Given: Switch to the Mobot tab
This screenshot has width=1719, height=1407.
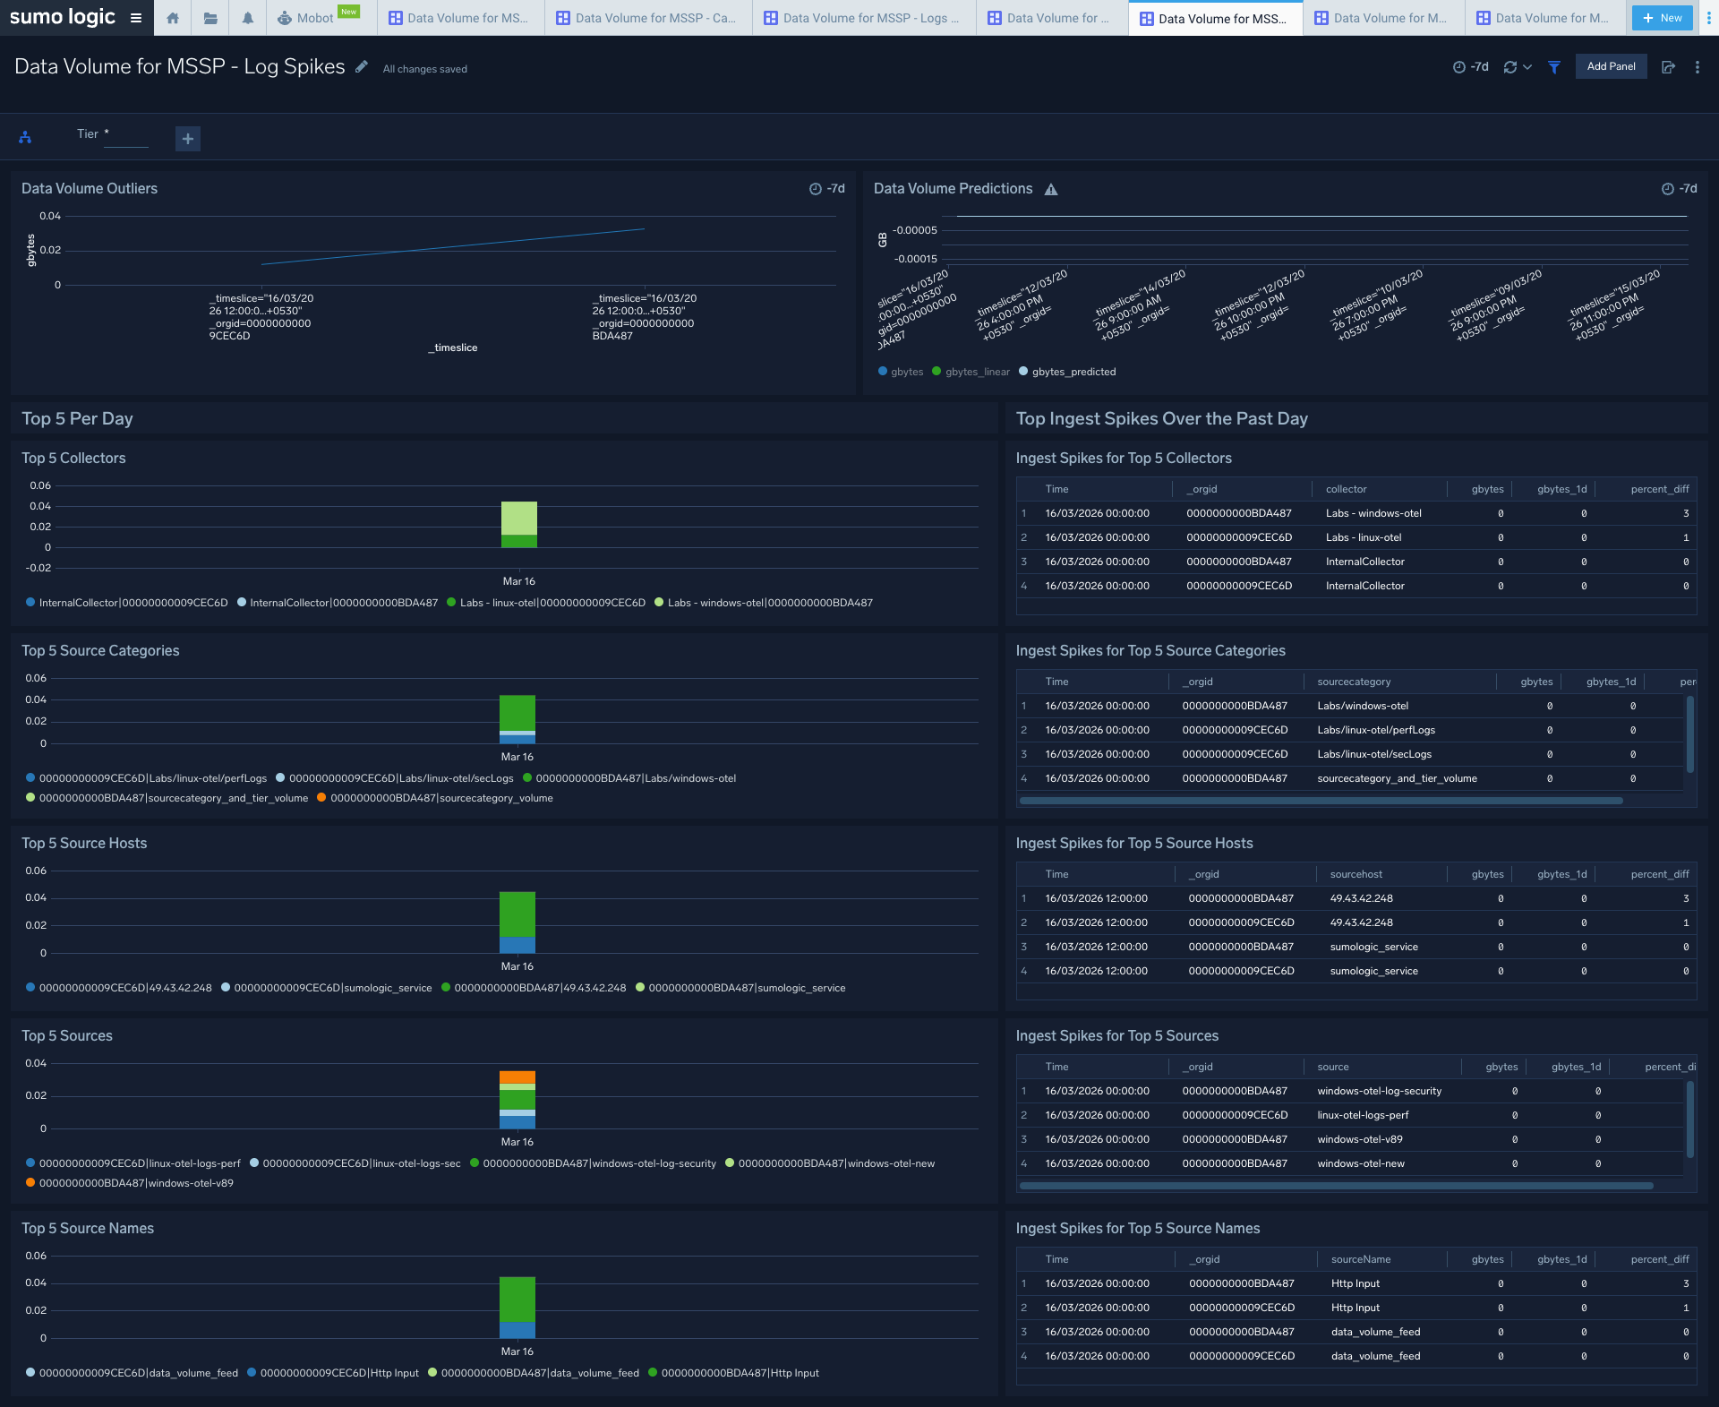Looking at the screenshot, I should pos(314,18).
